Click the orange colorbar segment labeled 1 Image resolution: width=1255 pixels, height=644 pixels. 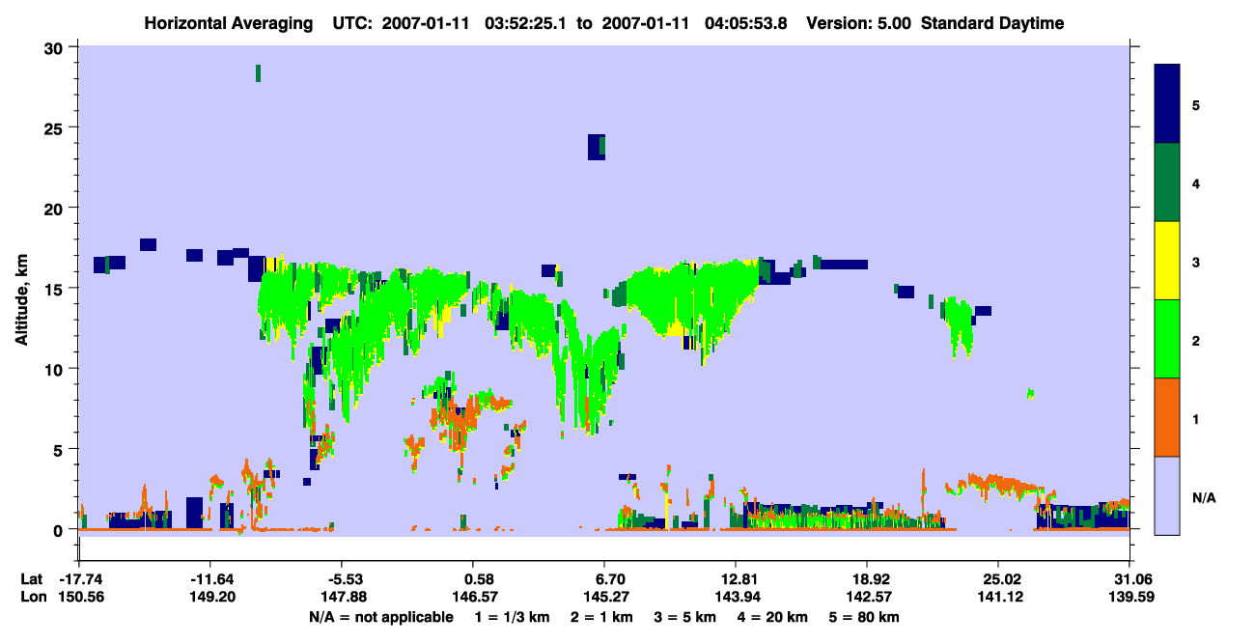point(1167,417)
